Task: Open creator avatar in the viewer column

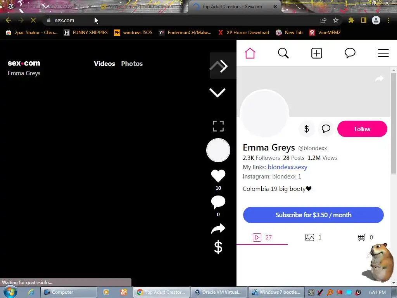Action: click(218, 150)
